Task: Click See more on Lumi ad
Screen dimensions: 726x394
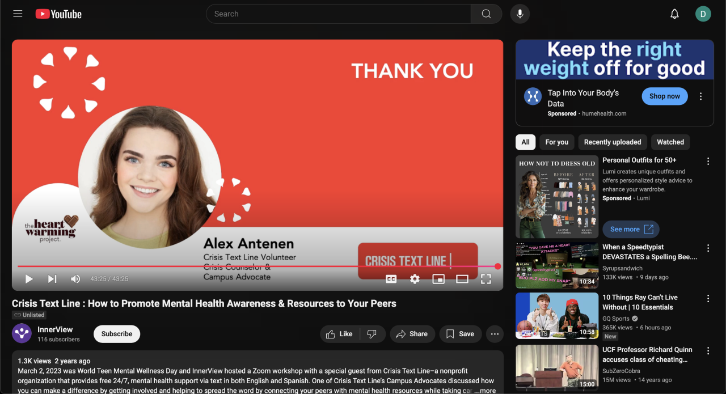Action: 631,229
